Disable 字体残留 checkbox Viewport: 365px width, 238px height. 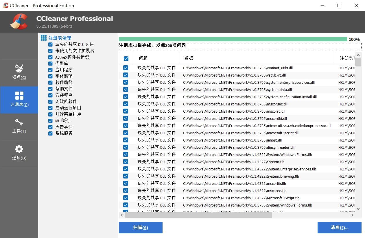point(50,76)
